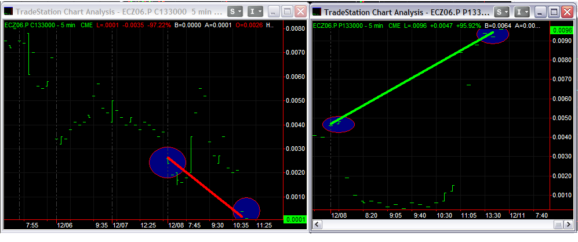Image resolution: width=578 pixels, height=242 pixels.
Task: Click the right window title 'TradeStation Chart Analysis - ECZ06.P P133...'
Action: [x=406, y=12]
